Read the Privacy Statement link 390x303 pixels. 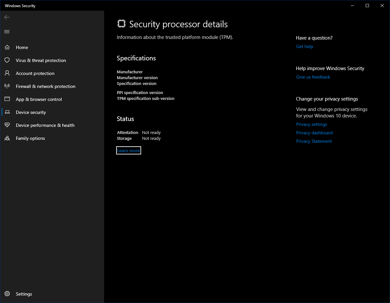pyautogui.click(x=314, y=141)
